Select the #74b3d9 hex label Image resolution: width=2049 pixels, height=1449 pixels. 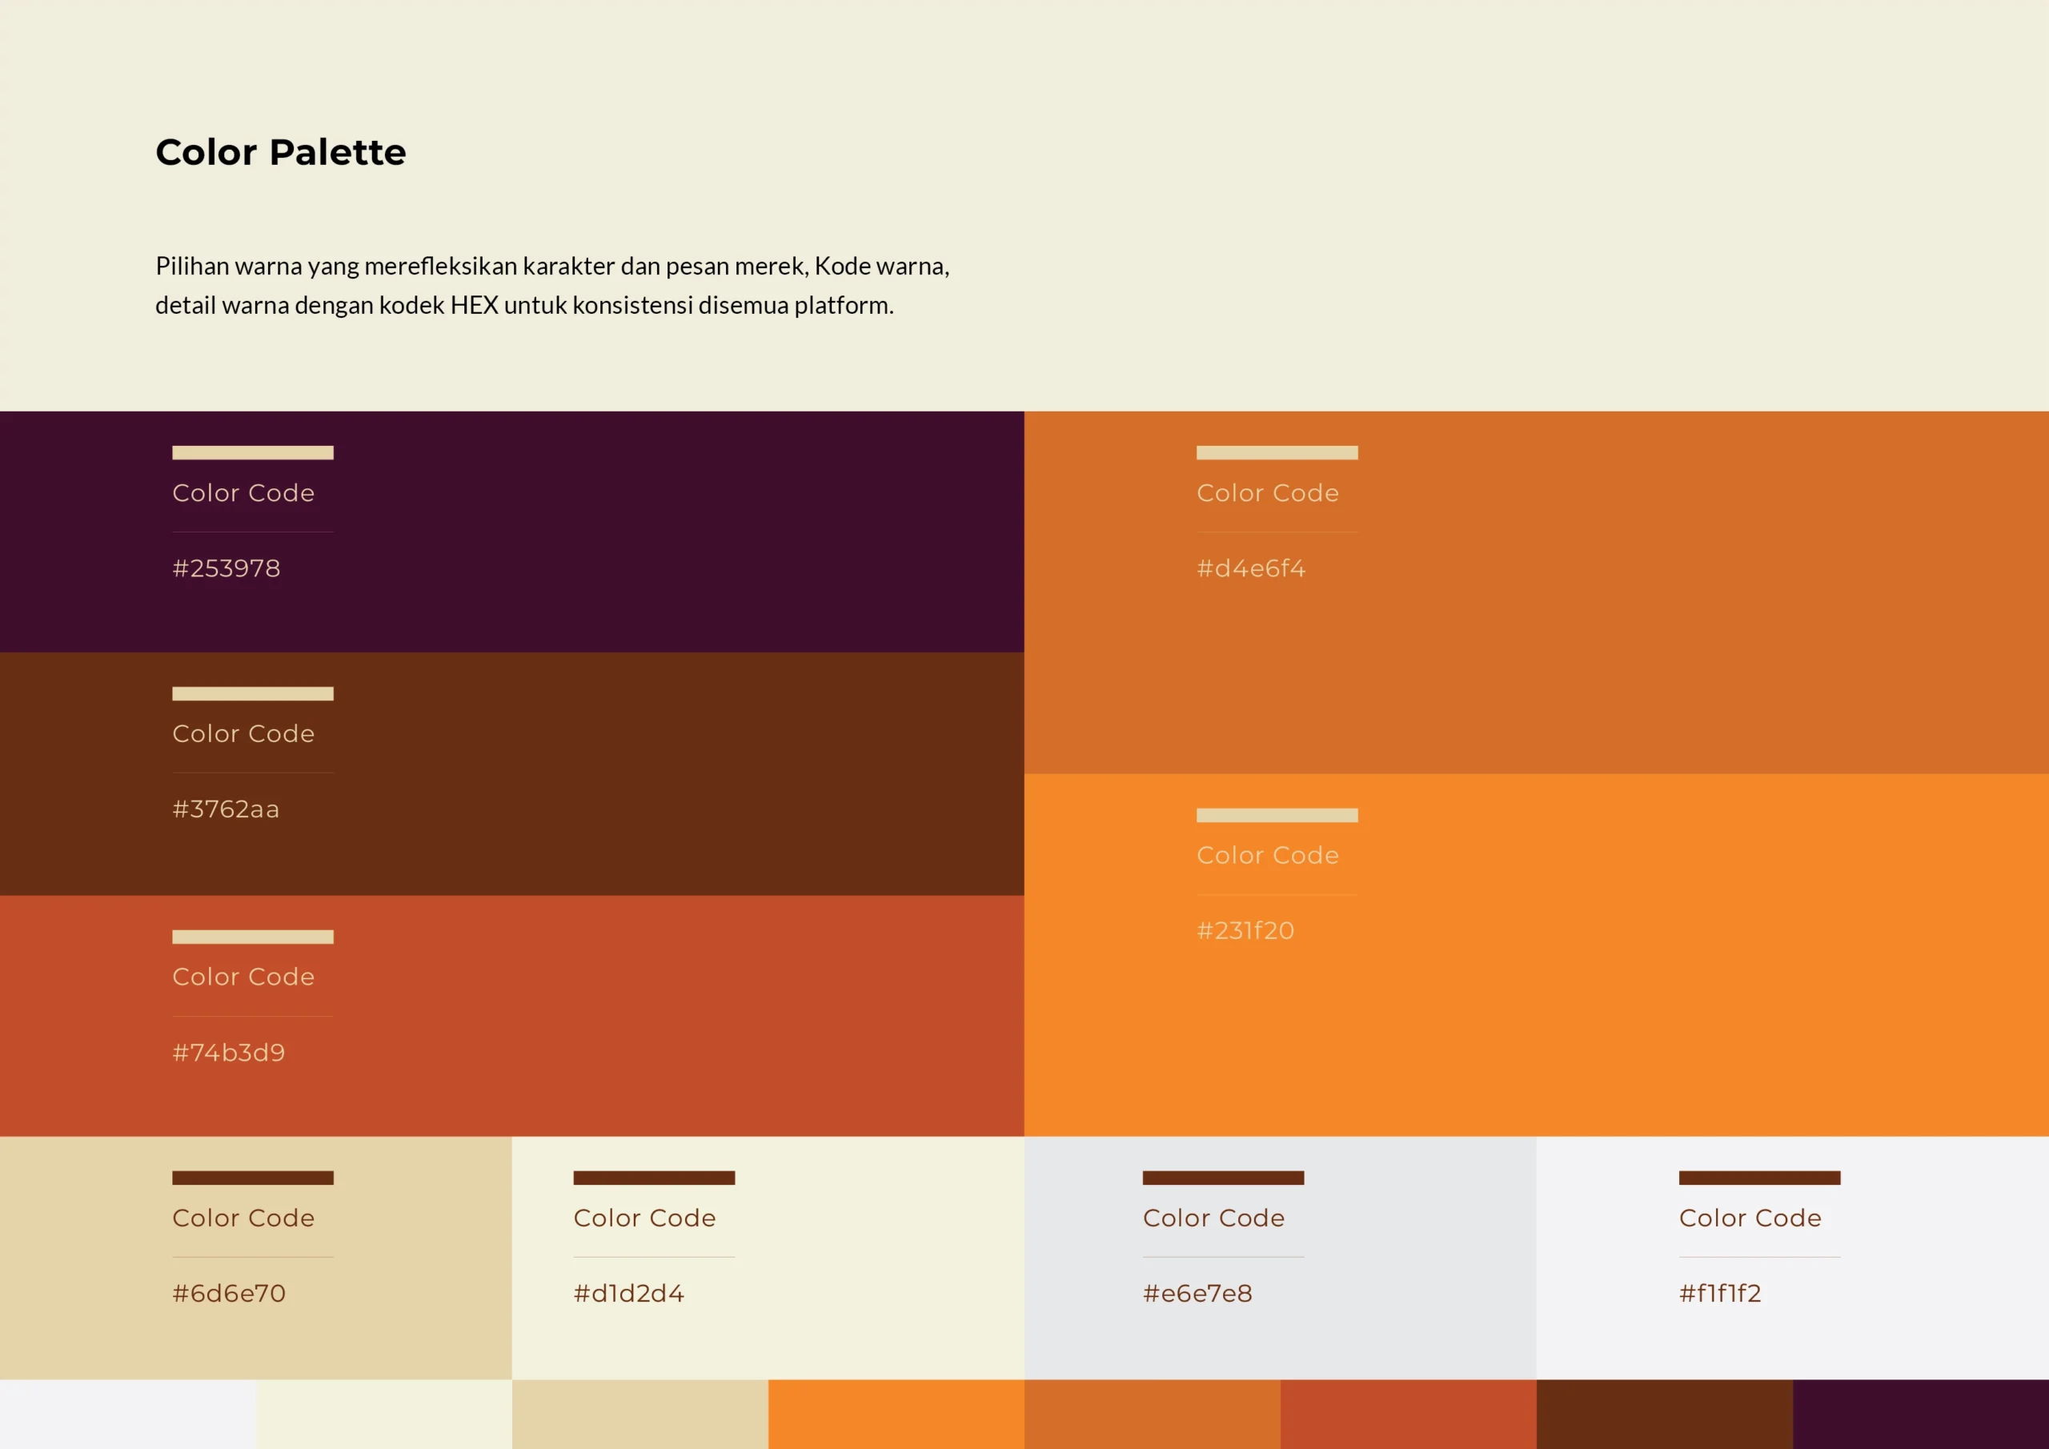point(228,1053)
